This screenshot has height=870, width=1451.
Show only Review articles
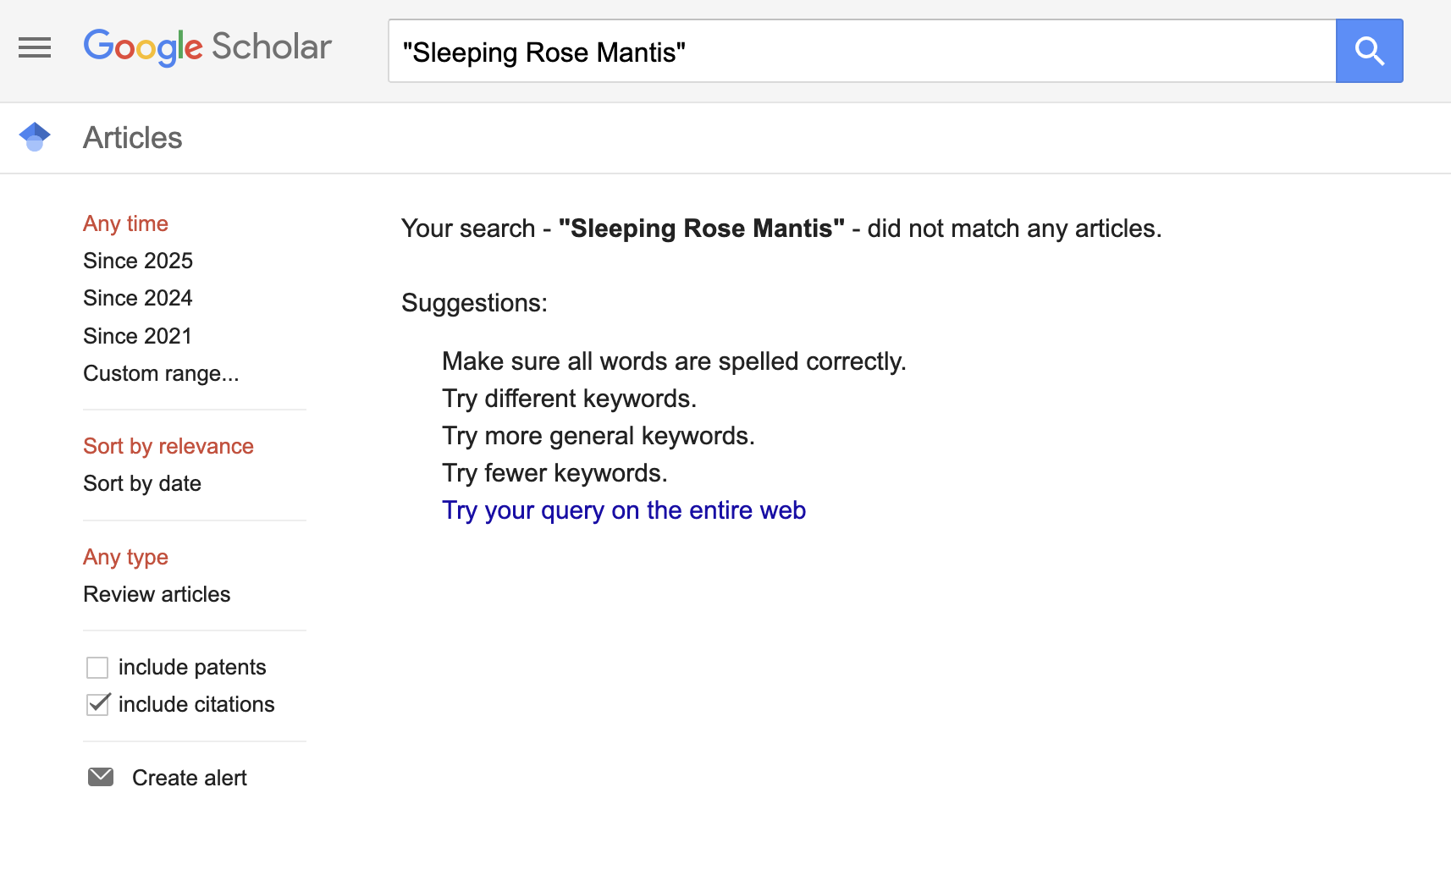[157, 594]
